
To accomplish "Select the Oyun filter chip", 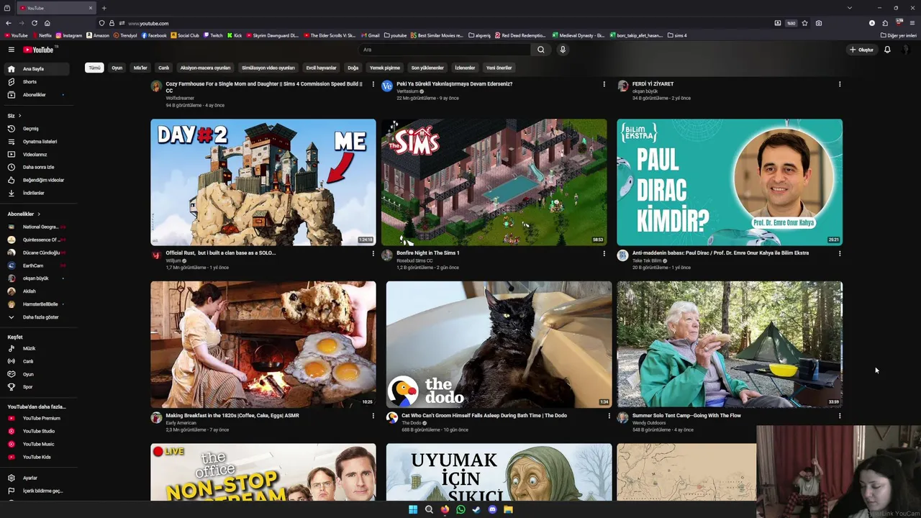I will [x=117, y=68].
